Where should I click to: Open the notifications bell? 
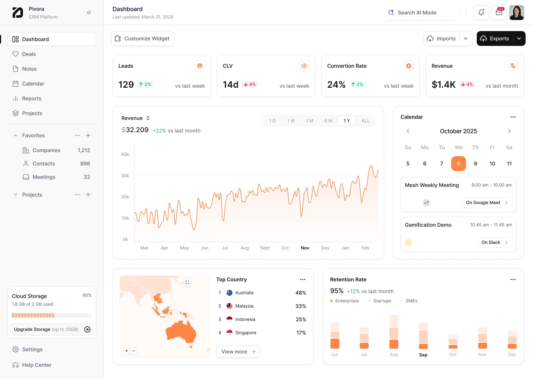pos(481,13)
